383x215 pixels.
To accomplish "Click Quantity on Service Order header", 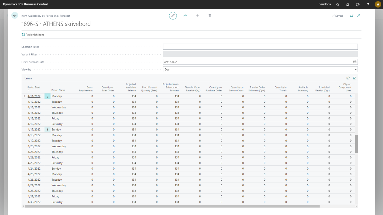I will 236,89.
